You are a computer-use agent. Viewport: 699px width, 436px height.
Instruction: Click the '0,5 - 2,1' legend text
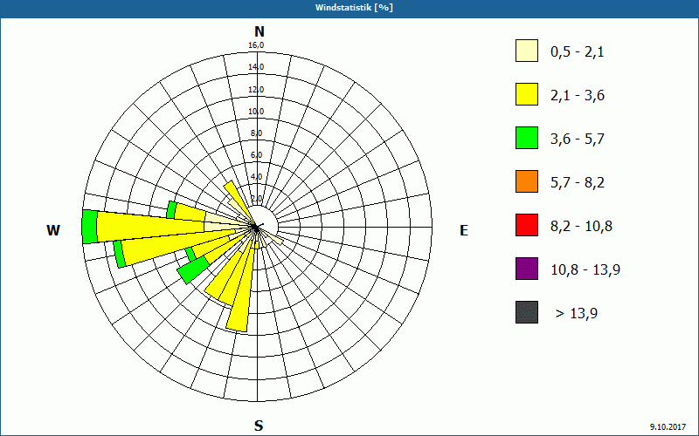[x=578, y=52]
